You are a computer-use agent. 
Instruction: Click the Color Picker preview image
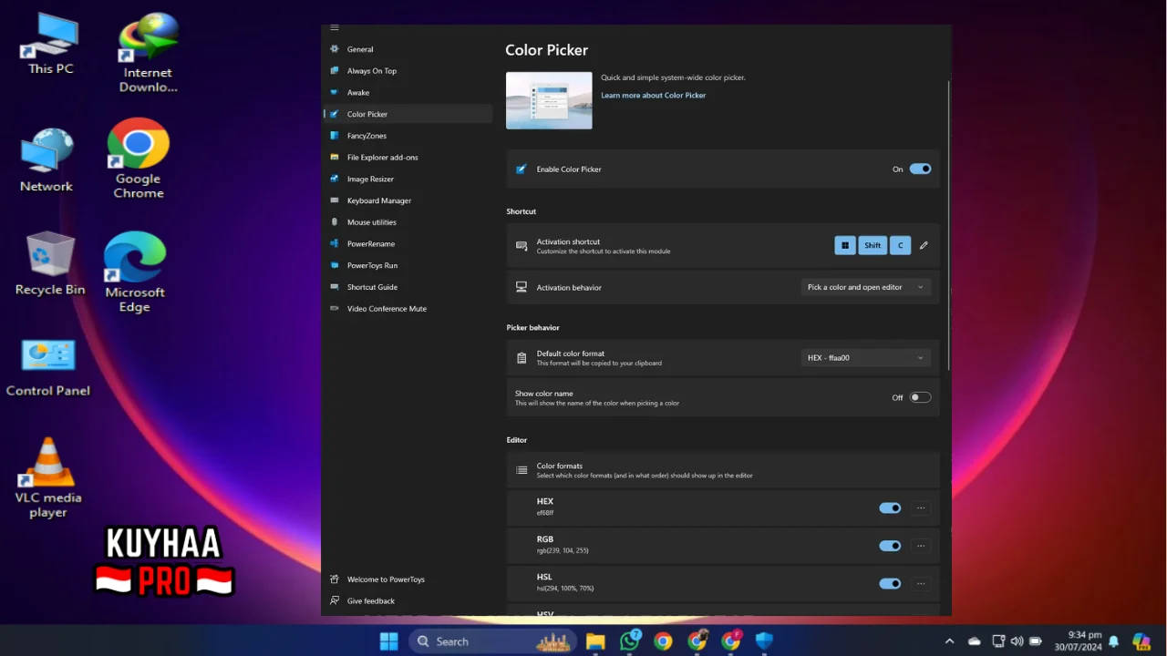(x=549, y=100)
